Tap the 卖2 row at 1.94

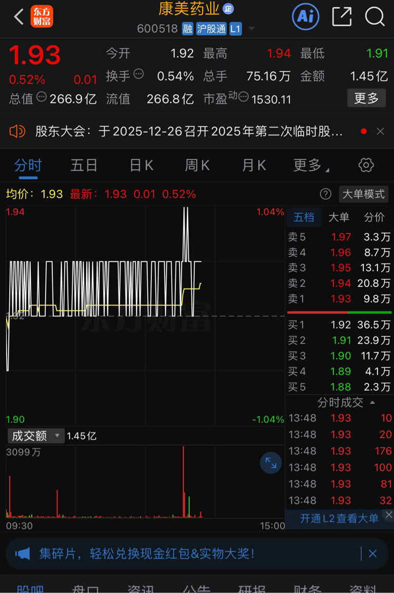339,283
